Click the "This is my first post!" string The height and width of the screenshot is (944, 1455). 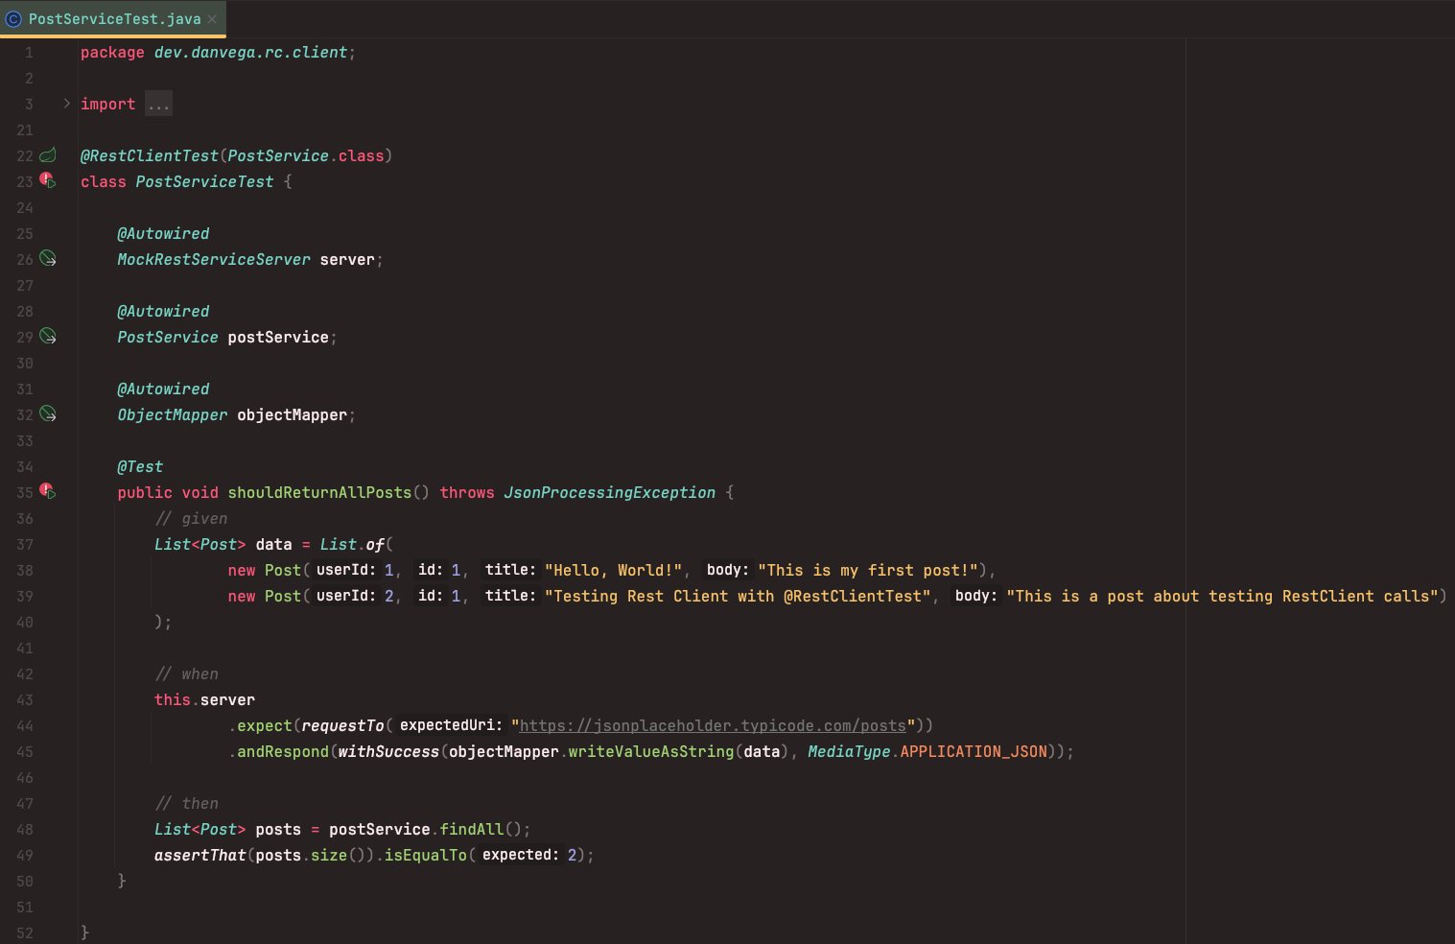(x=868, y=570)
